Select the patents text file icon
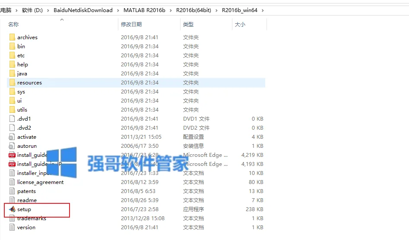 tap(12, 191)
